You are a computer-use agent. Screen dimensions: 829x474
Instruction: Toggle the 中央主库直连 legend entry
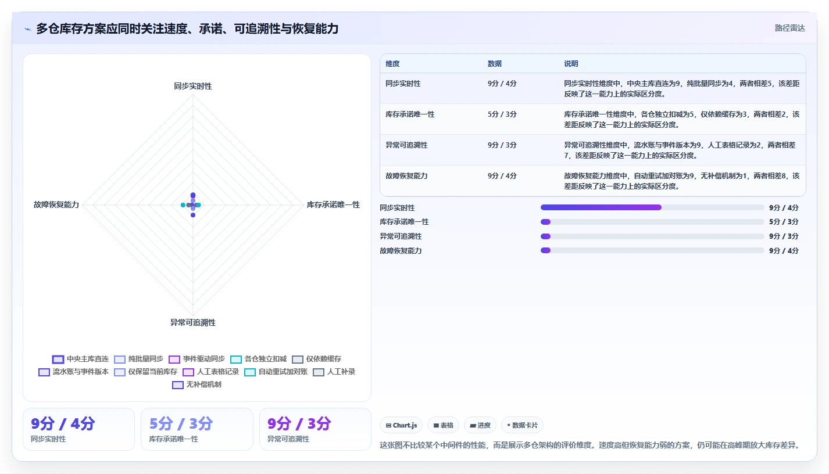pyautogui.click(x=80, y=359)
